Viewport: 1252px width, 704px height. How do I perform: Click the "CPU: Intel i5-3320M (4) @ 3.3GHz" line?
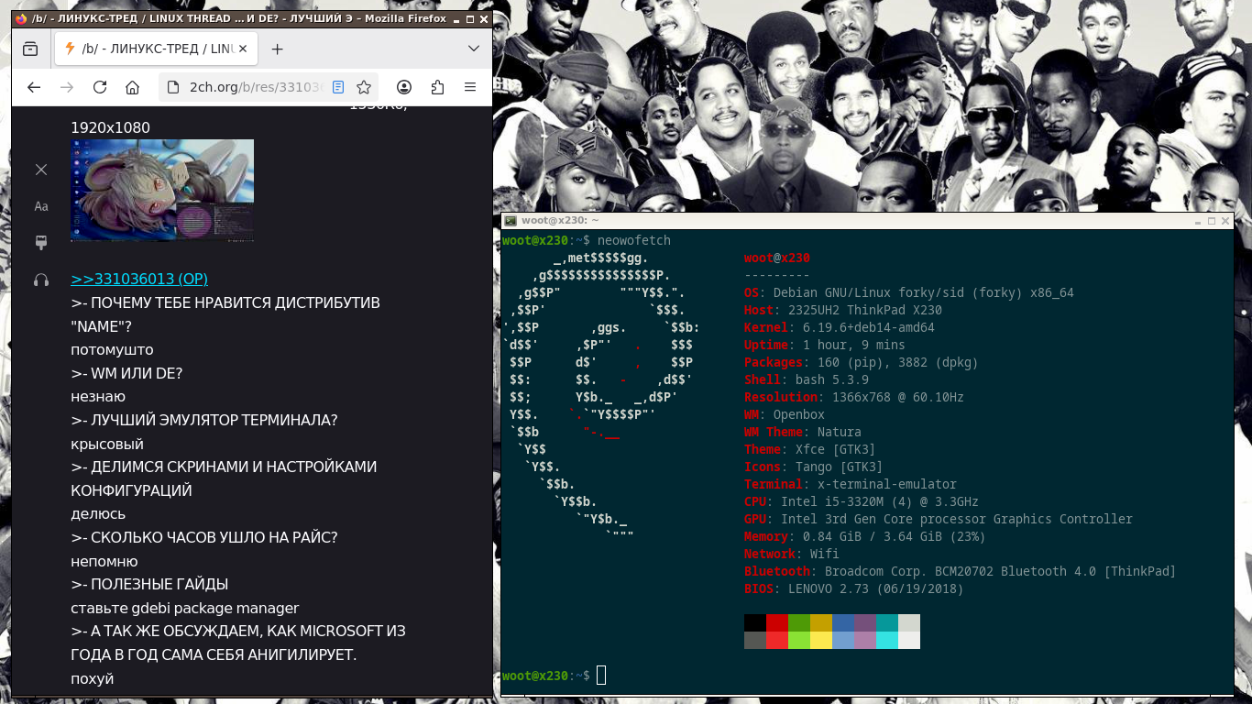tap(862, 502)
